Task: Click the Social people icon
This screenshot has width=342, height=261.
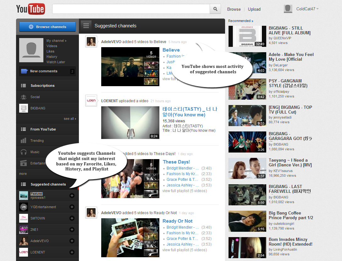Action: (x=24, y=97)
